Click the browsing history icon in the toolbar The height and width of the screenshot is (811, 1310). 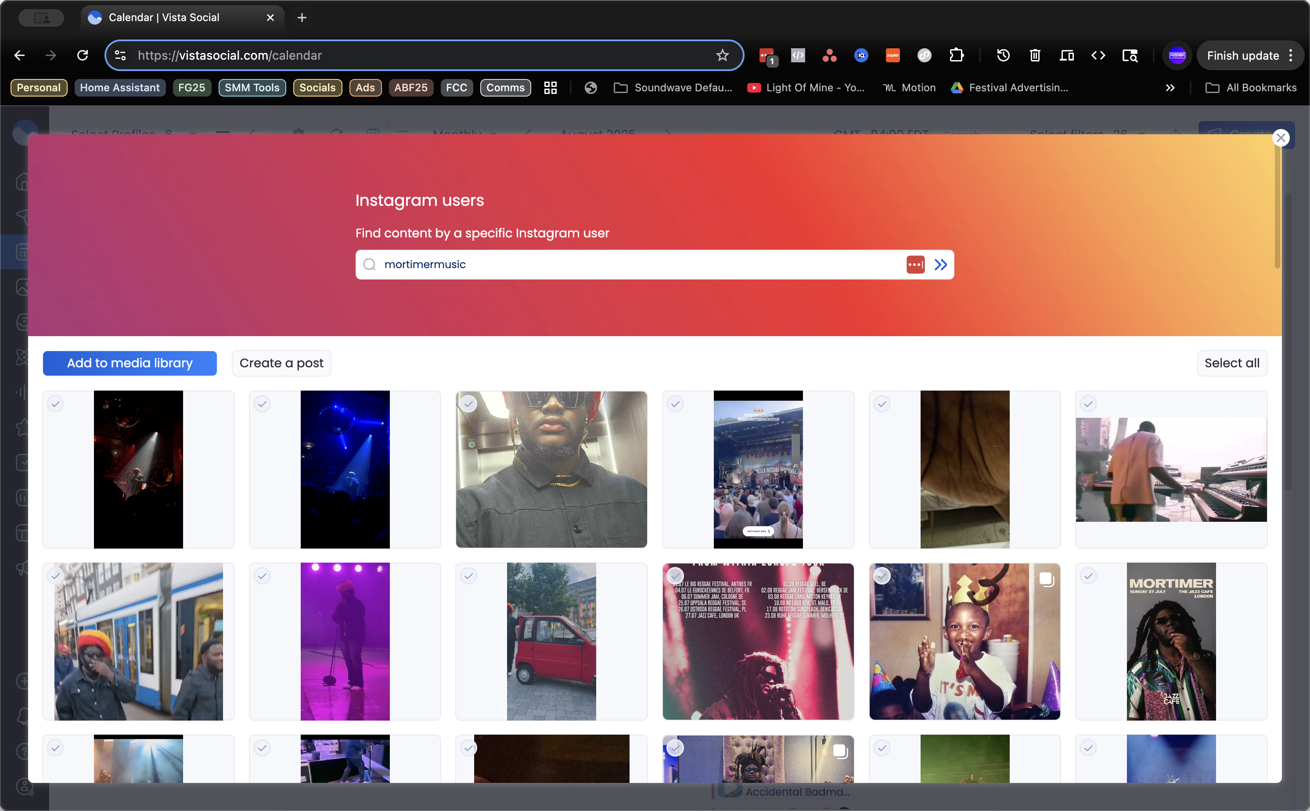1002,55
